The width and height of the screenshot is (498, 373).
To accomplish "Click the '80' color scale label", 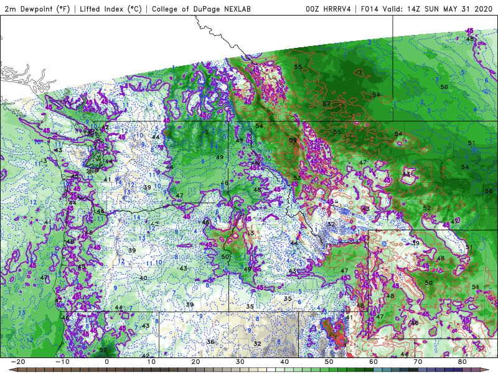I will click(x=463, y=362).
